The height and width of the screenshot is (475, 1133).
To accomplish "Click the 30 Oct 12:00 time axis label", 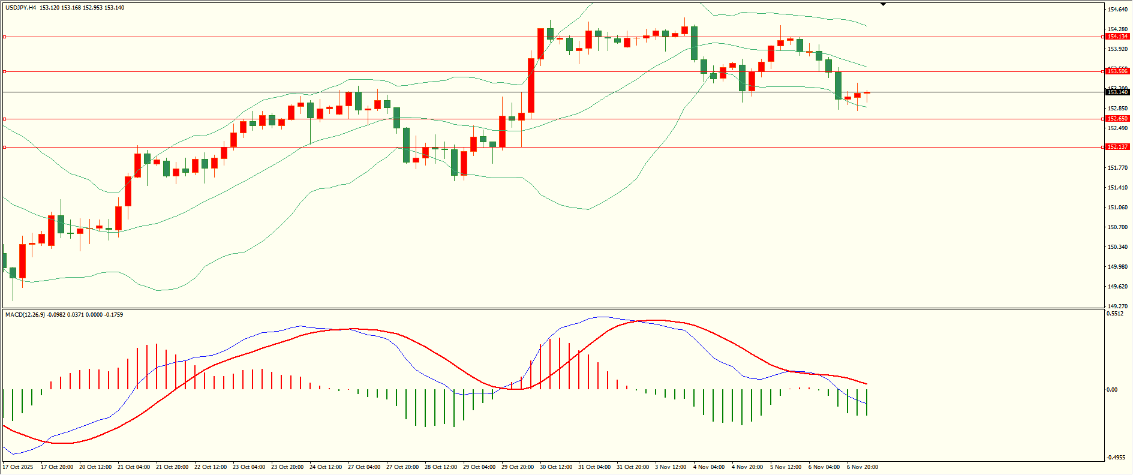I will pyautogui.click(x=555, y=467).
